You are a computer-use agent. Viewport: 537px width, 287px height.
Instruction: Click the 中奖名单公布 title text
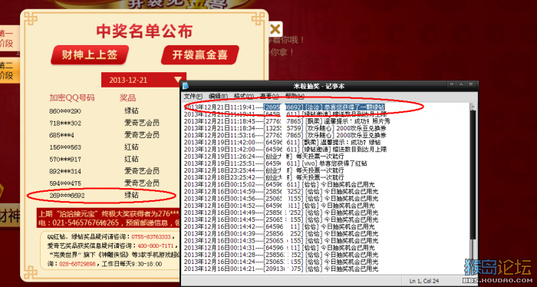144,31
